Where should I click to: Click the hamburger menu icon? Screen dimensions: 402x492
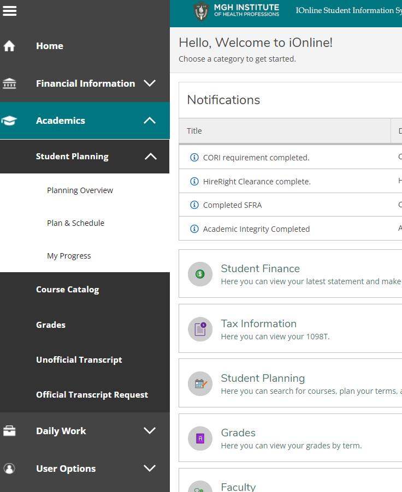click(x=10, y=11)
